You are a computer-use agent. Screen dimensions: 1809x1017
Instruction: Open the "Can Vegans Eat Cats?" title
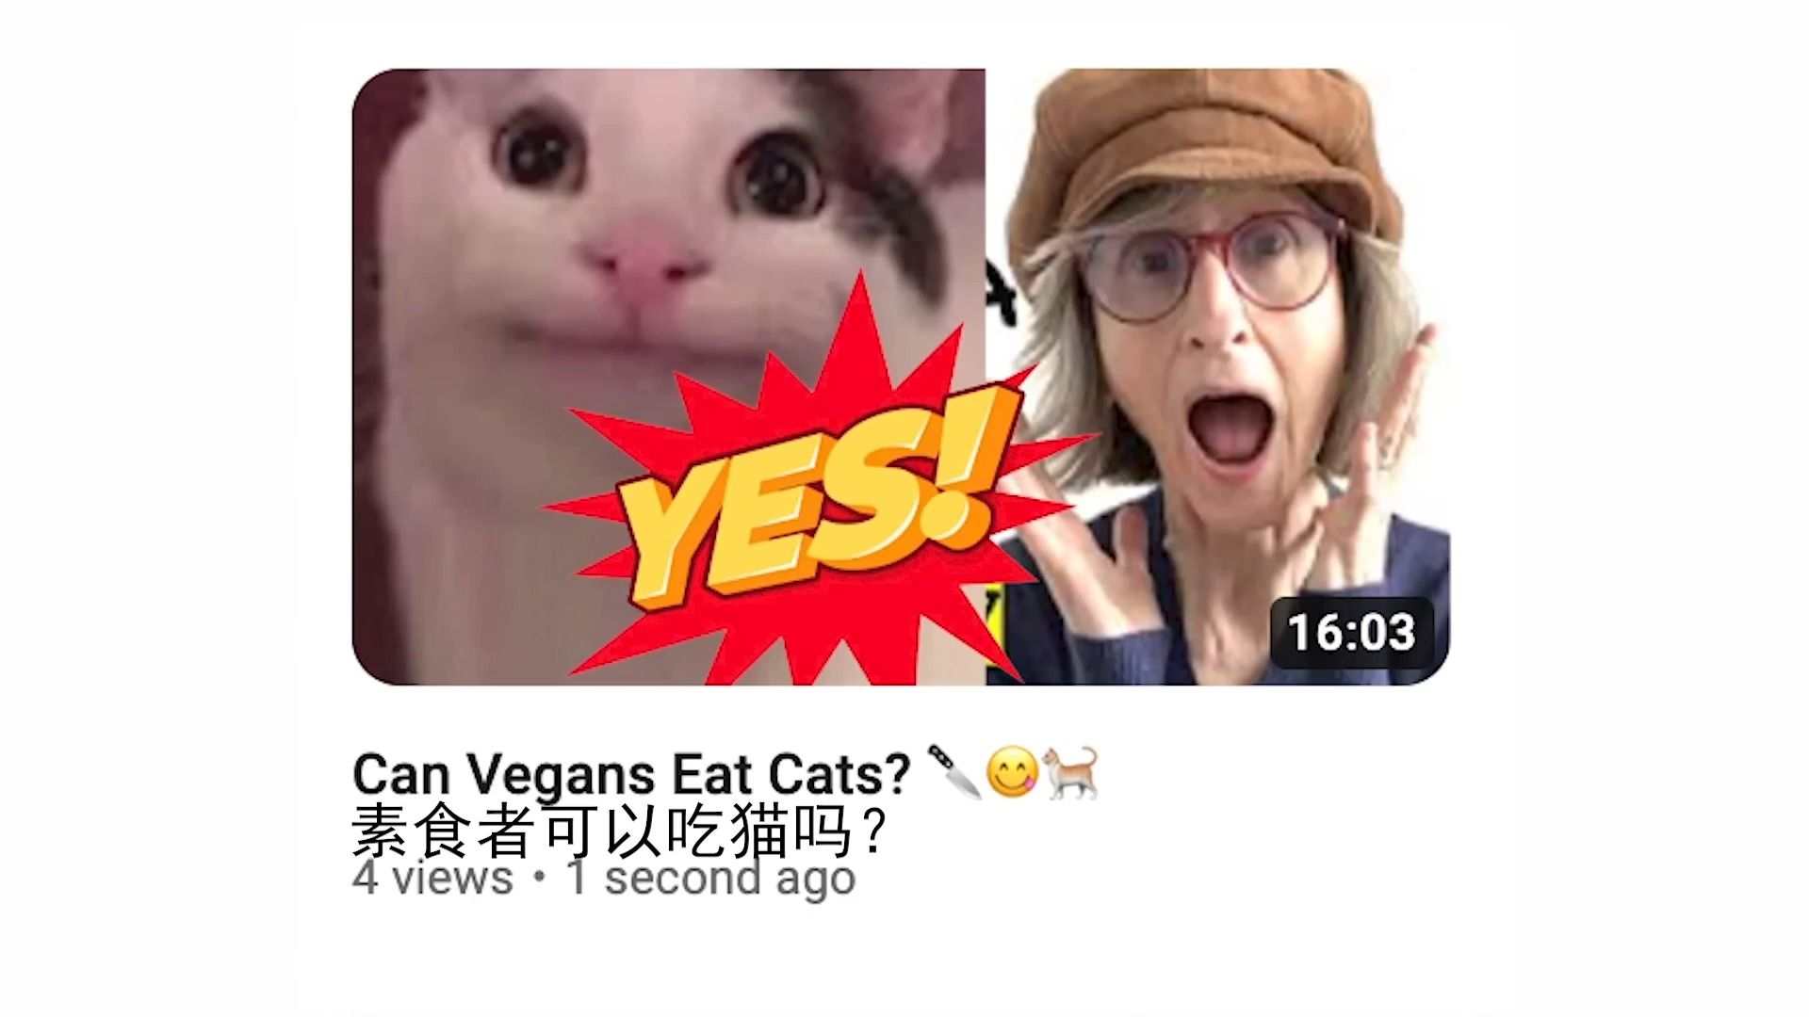pos(631,774)
